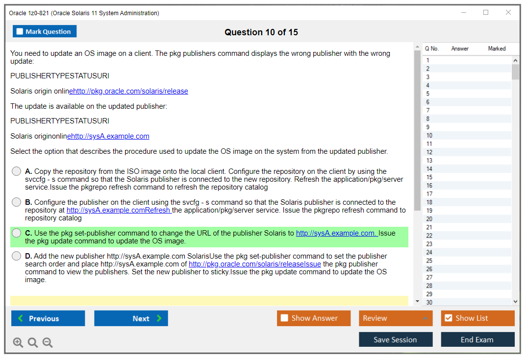Toggle the Mark Question checkbox
This screenshot has width=527, height=360.
pyautogui.click(x=20, y=31)
